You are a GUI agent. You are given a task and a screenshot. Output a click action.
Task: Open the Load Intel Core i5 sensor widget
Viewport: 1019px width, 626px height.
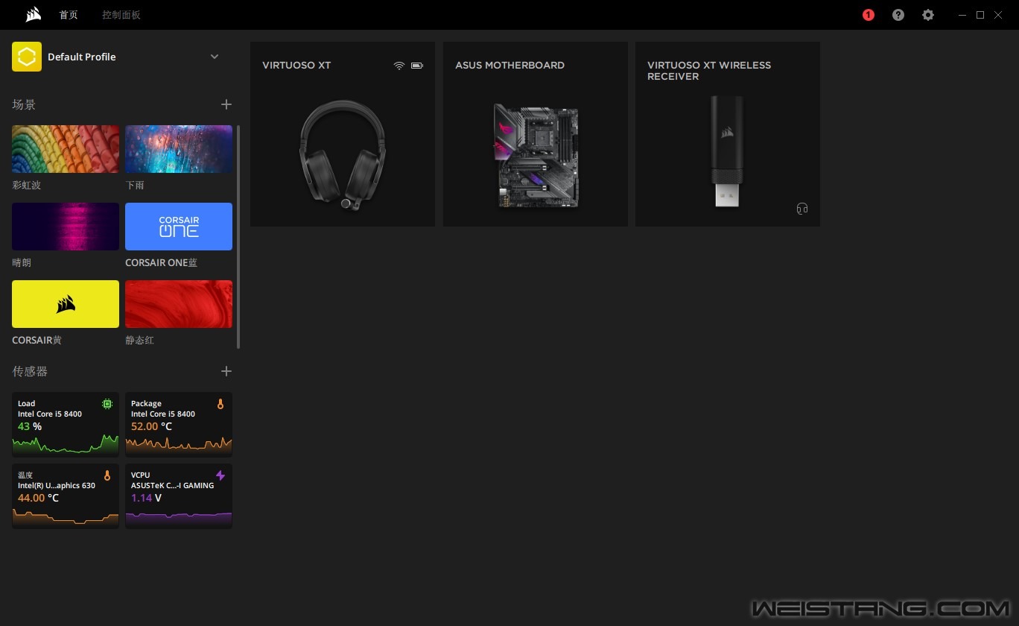tap(66, 424)
